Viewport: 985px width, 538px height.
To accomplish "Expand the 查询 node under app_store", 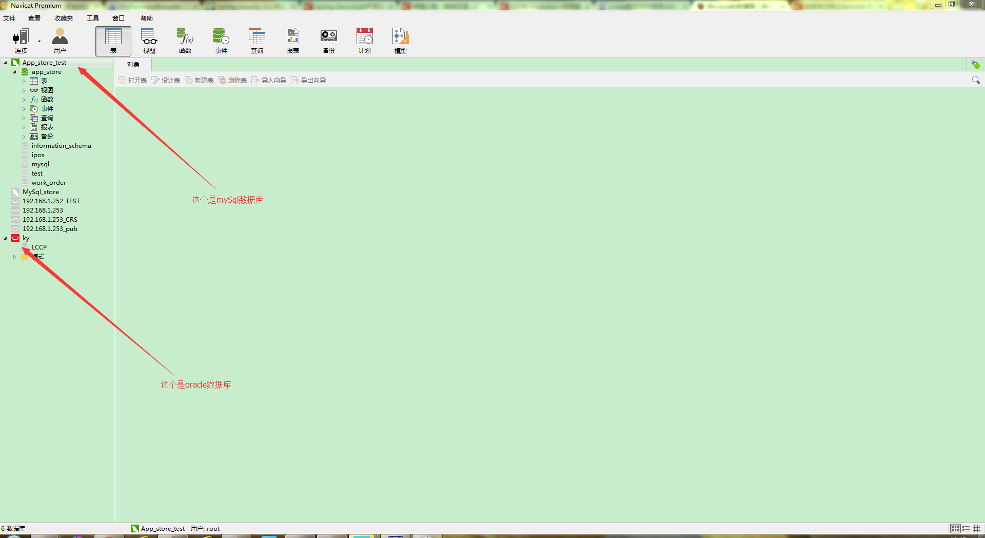I will [x=24, y=118].
